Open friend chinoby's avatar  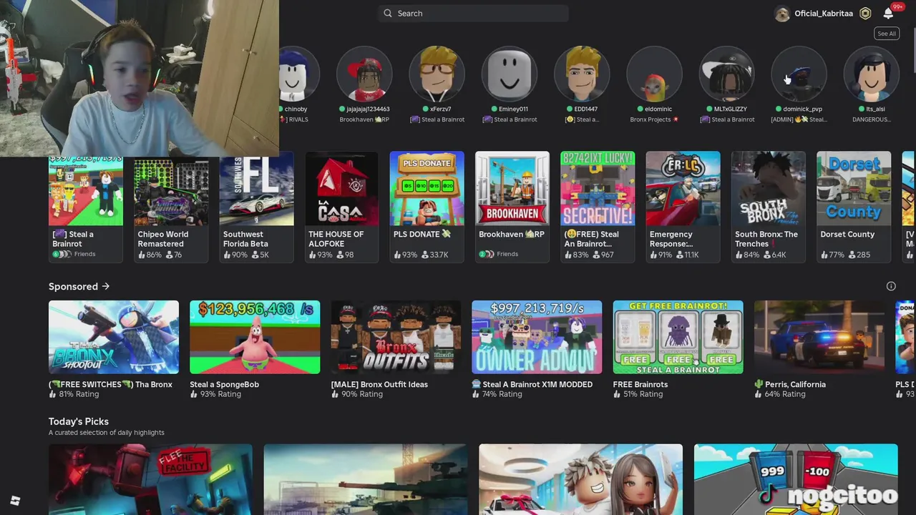pyautogui.click(x=293, y=74)
